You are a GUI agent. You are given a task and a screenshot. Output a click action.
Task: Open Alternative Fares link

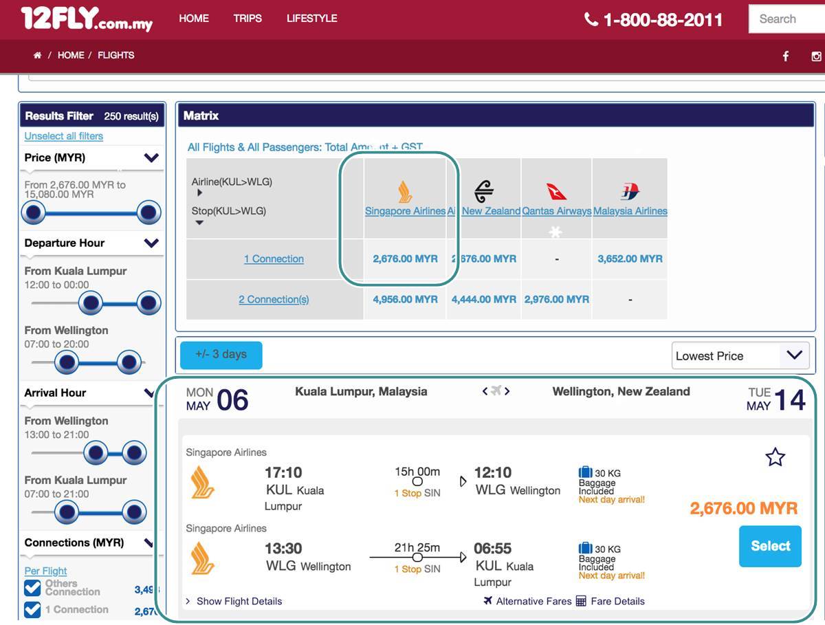click(x=534, y=601)
